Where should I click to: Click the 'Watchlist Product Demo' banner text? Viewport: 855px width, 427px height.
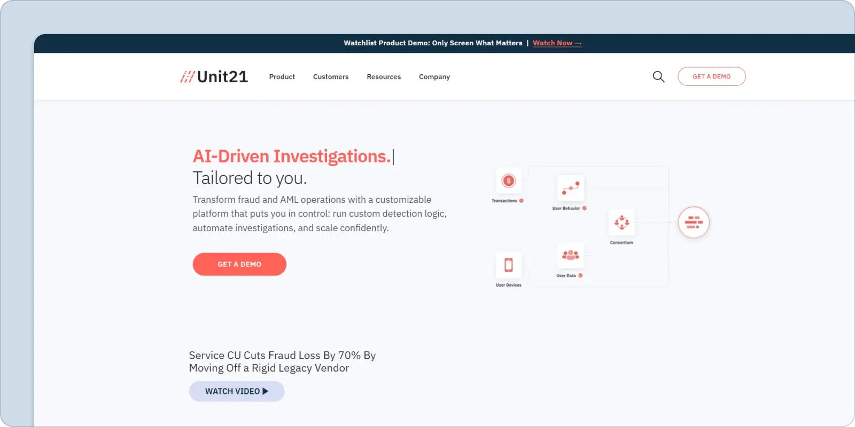pyautogui.click(x=433, y=43)
